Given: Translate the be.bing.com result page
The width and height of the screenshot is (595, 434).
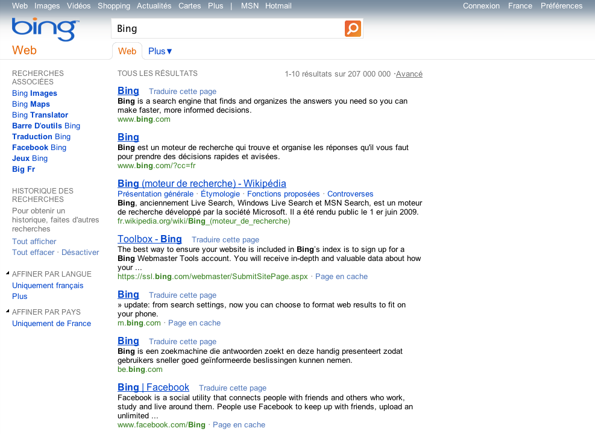Looking at the screenshot, I should 183,342.
